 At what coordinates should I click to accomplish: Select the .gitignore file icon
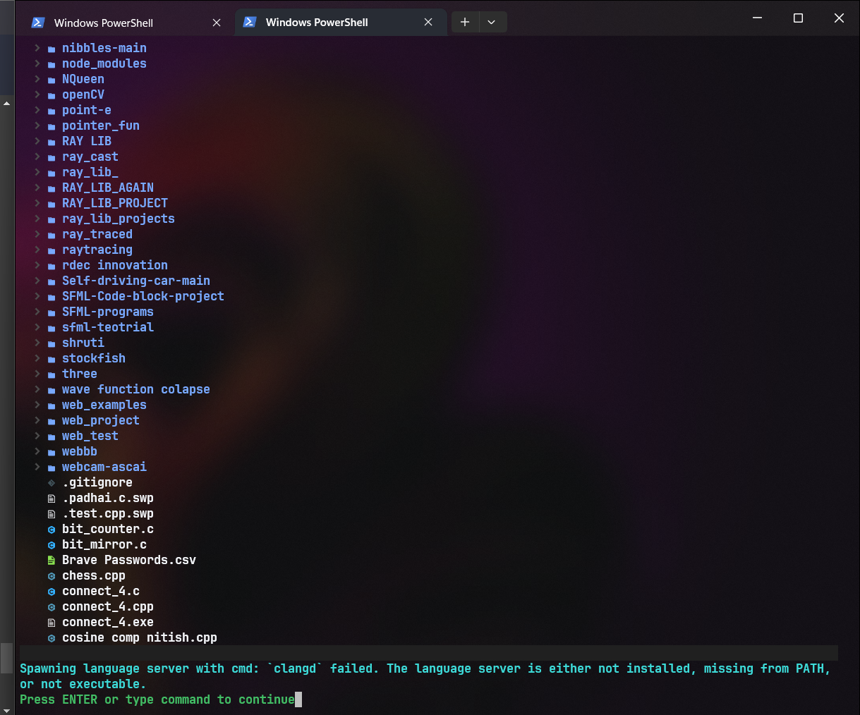(50, 482)
